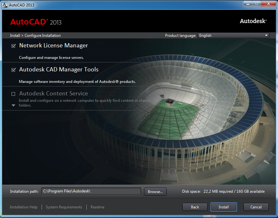Click the dropdown arrow beside English
278x218 pixels.
pyautogui.click(x=266, y=36)
